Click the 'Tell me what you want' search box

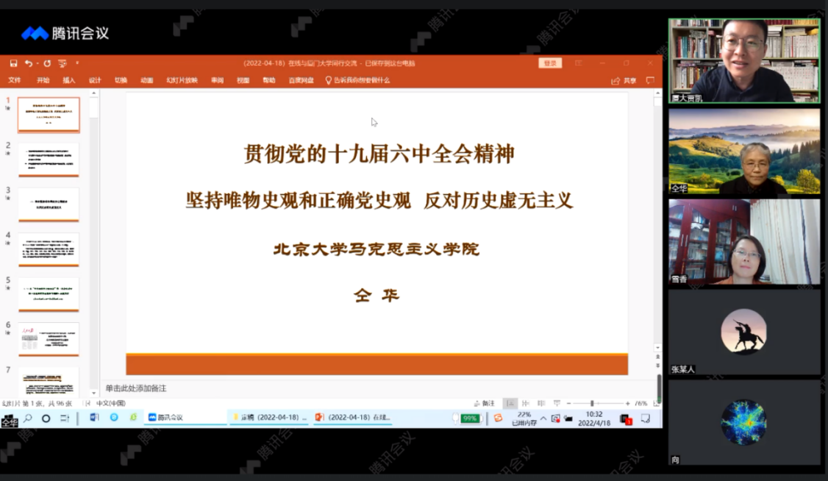360,80
